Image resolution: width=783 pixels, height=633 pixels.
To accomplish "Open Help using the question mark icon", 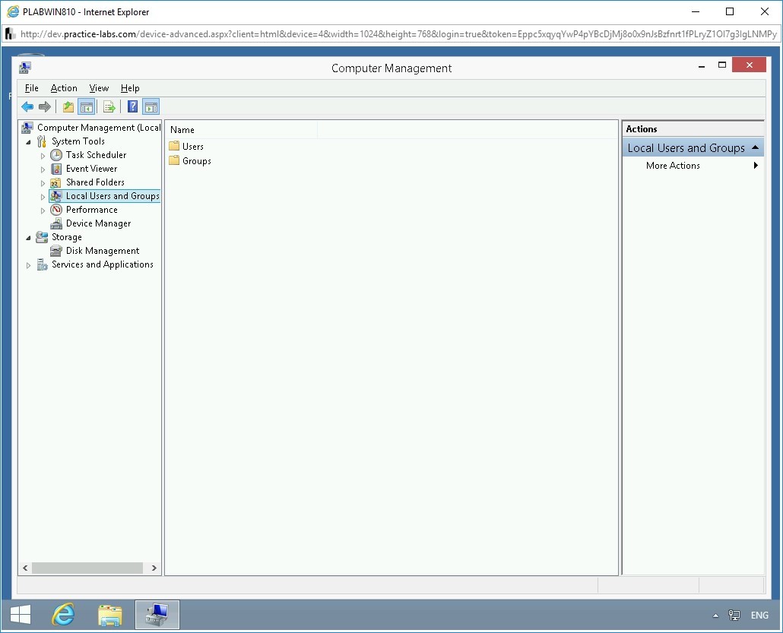I will tap(132, 106).
